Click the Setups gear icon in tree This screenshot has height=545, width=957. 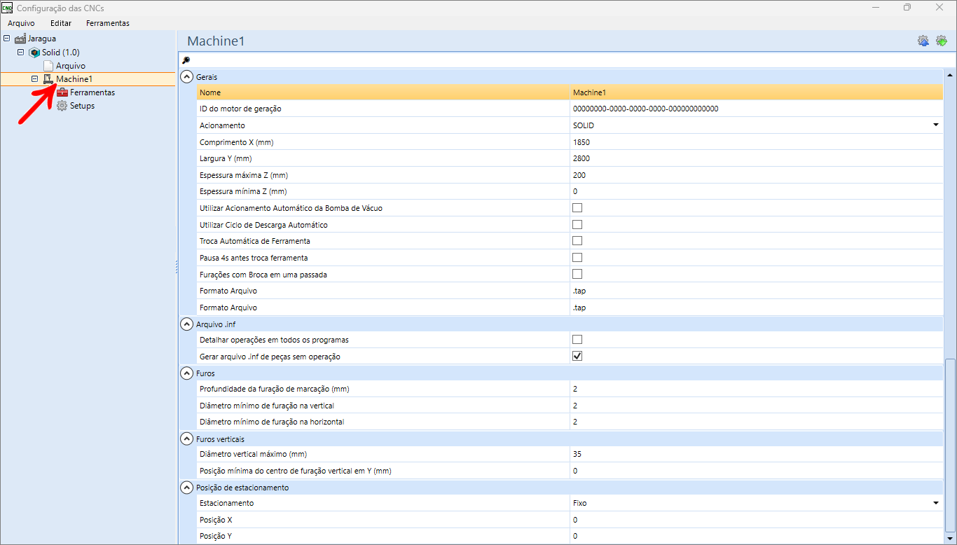click(62, 106)
